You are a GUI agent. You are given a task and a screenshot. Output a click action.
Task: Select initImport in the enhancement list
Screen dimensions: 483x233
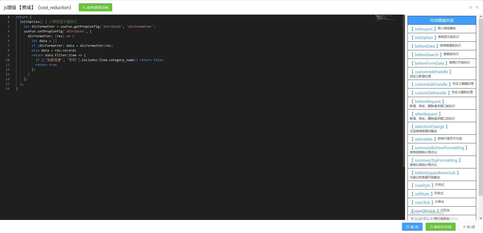coord(423,29)
